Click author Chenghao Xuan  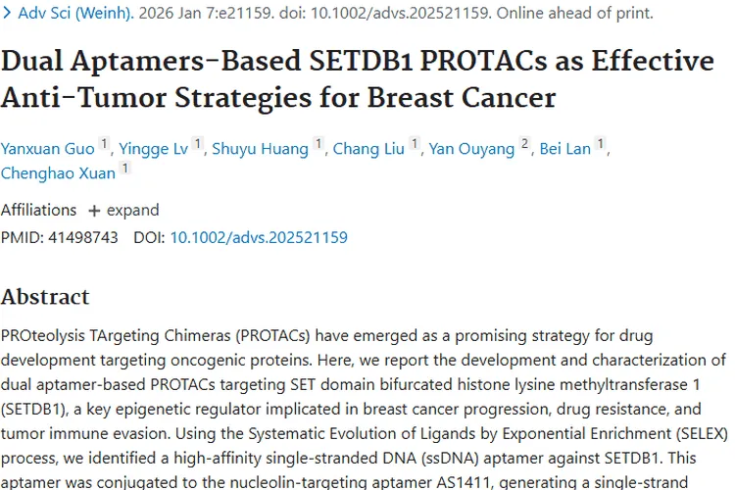[x=58, y=173]
